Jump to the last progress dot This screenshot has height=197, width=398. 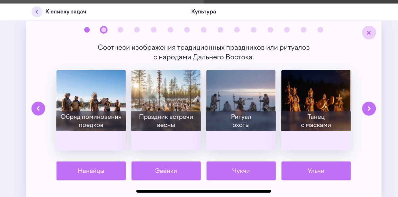click(320, 30)
